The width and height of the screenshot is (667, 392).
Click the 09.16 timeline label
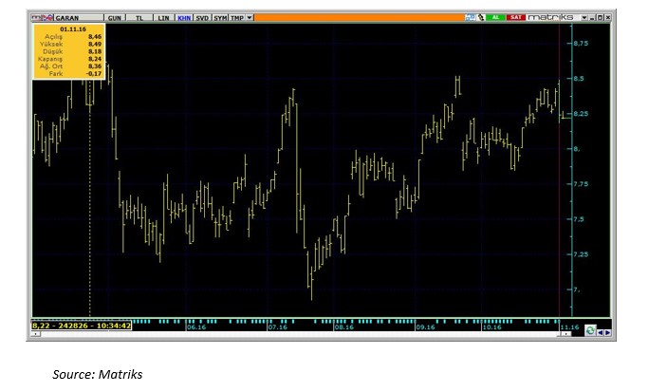coord(425,327)
